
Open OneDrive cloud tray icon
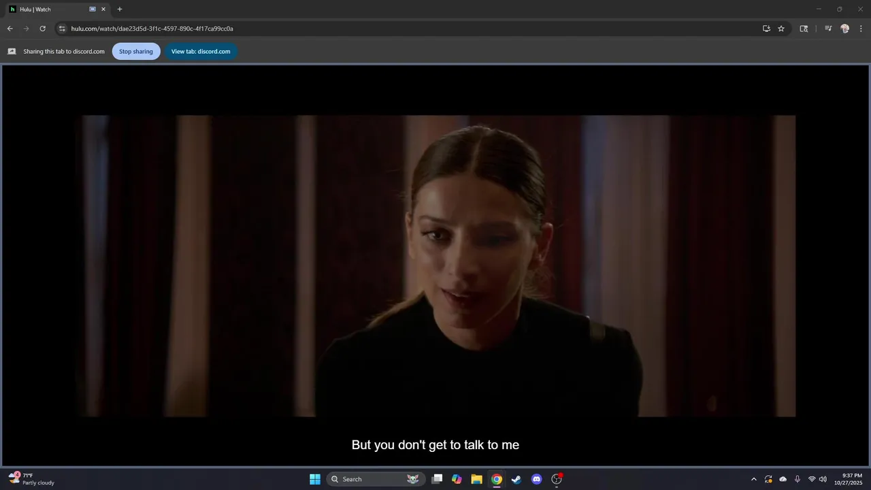pos(783,479)
